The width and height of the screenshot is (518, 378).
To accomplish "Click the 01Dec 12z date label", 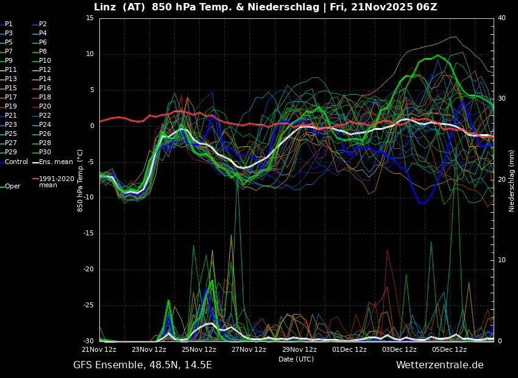I will pos(349,349).
